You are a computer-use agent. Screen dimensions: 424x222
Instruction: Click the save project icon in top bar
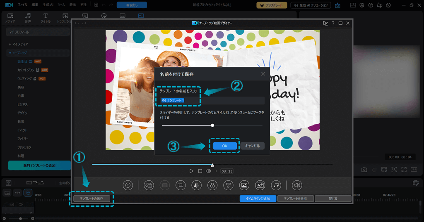click(x=96, y=5)
